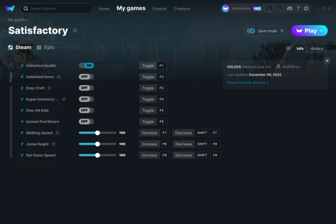Click Decrease SHIFT F9 hotkey for Game Speed
336x224 pixels.
196,155
